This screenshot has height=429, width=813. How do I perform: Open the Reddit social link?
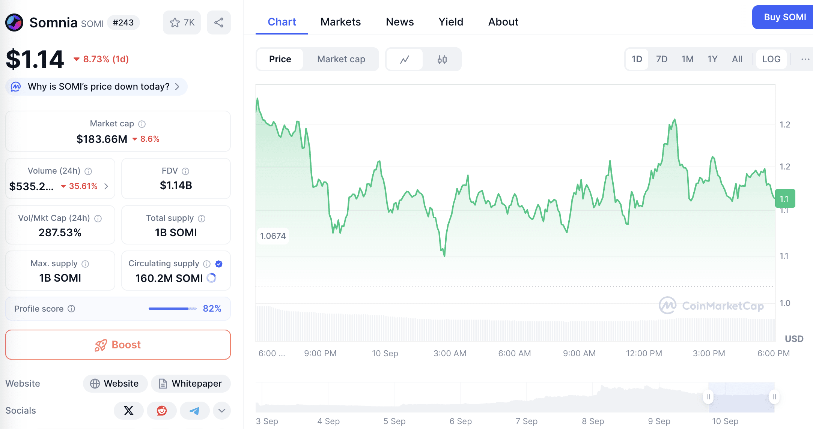coord(162,411)
